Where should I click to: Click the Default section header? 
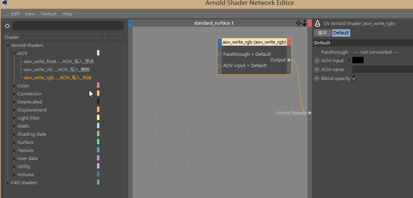(x=363, y=43)
